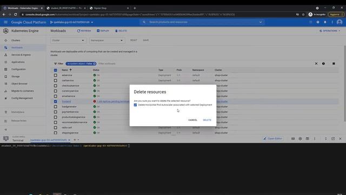Screen dimensions: 346x195
Task: Remove the 'Is system object : False' chip
Action: (95, 64)
